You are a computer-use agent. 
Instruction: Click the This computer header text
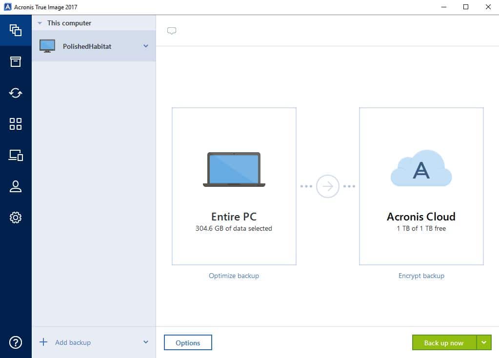coord(69,23)
